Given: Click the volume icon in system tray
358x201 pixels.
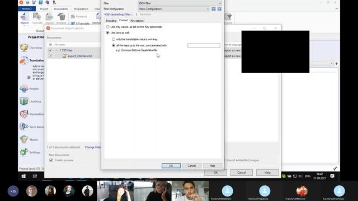Looking at the screenshot, I should [300, 176].
